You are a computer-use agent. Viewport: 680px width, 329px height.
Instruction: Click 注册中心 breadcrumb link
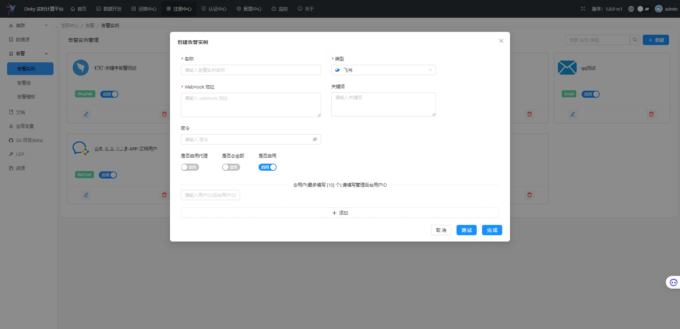69,25
